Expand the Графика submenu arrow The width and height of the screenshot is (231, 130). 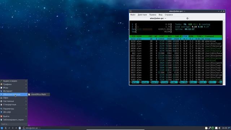[x=26, y=84]
